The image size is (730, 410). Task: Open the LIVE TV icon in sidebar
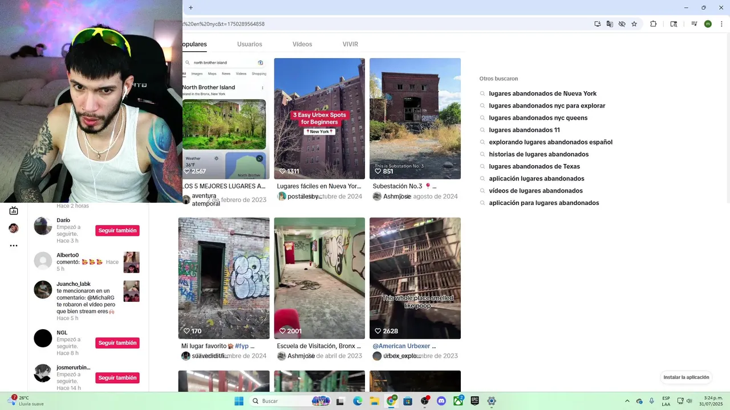[14, 211]
